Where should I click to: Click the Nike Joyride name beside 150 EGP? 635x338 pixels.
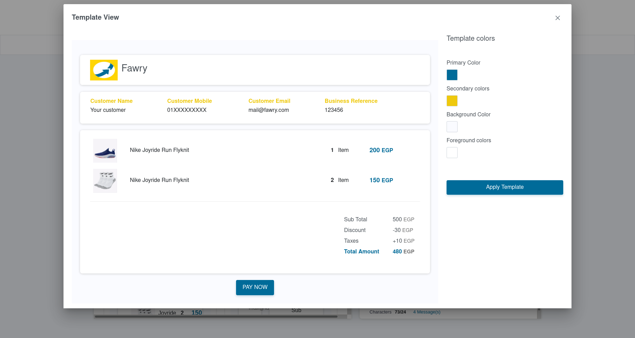tap(159, 180)
